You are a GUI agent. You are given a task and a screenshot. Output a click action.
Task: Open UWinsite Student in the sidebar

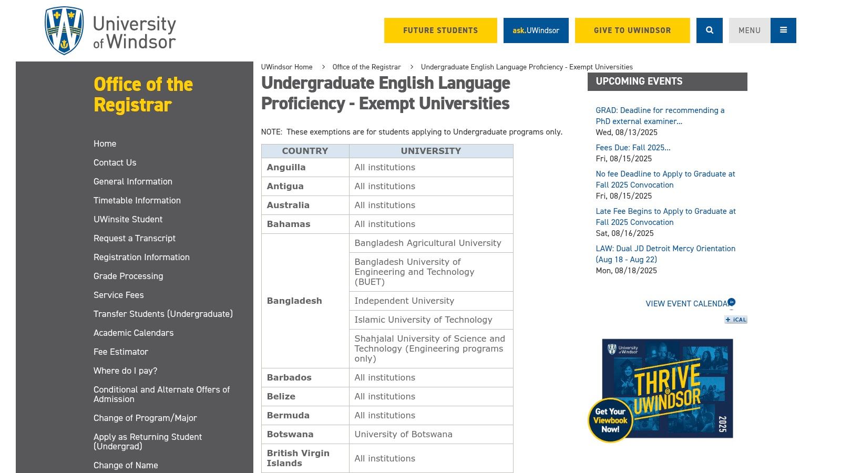pyautogui.click(x=128, y=219)
